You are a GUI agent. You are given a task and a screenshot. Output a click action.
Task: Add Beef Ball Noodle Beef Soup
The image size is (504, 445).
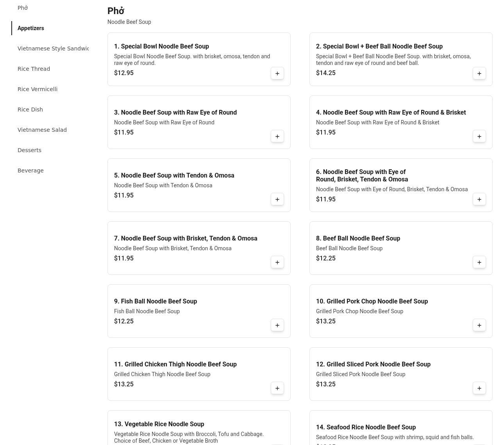(x=479, y=262)
